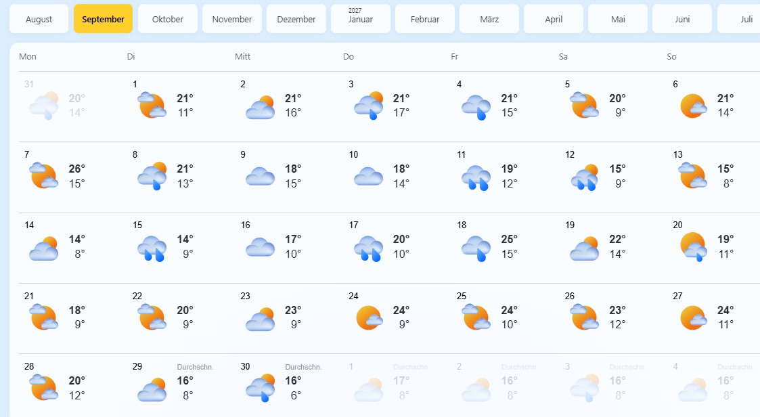760x417 pixels.
Task: Select the September tab highlighted in yellow
Action: click(104, 19)
